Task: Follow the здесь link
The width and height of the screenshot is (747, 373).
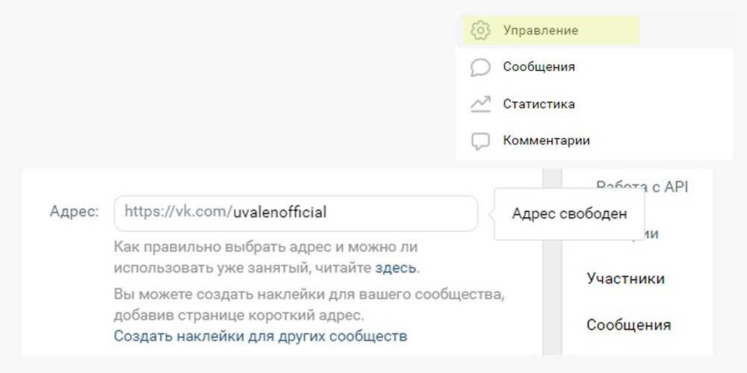Action: (395, 268)
